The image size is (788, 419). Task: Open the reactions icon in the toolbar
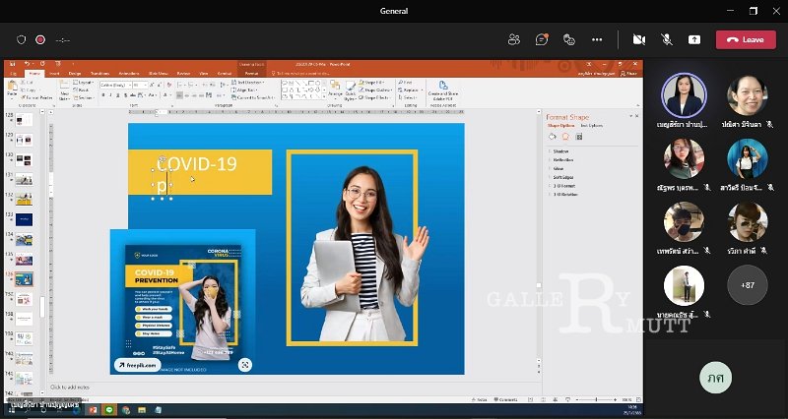point(569,39)
